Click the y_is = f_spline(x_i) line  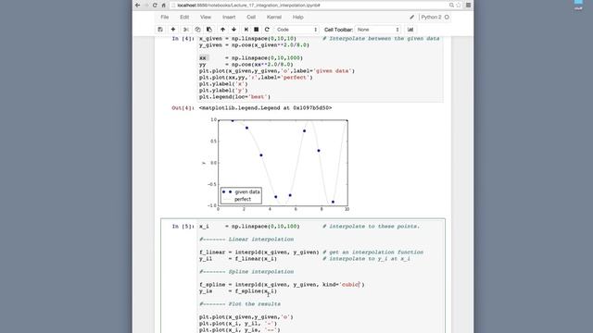[238, 291]
